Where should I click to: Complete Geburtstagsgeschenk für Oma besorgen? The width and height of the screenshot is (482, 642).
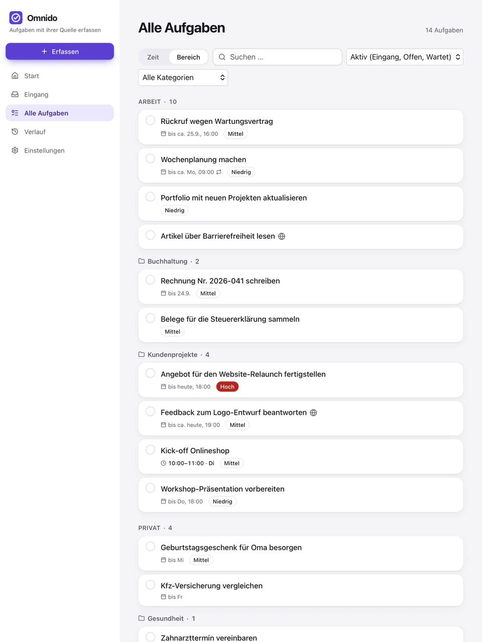[x=150, y=547]
